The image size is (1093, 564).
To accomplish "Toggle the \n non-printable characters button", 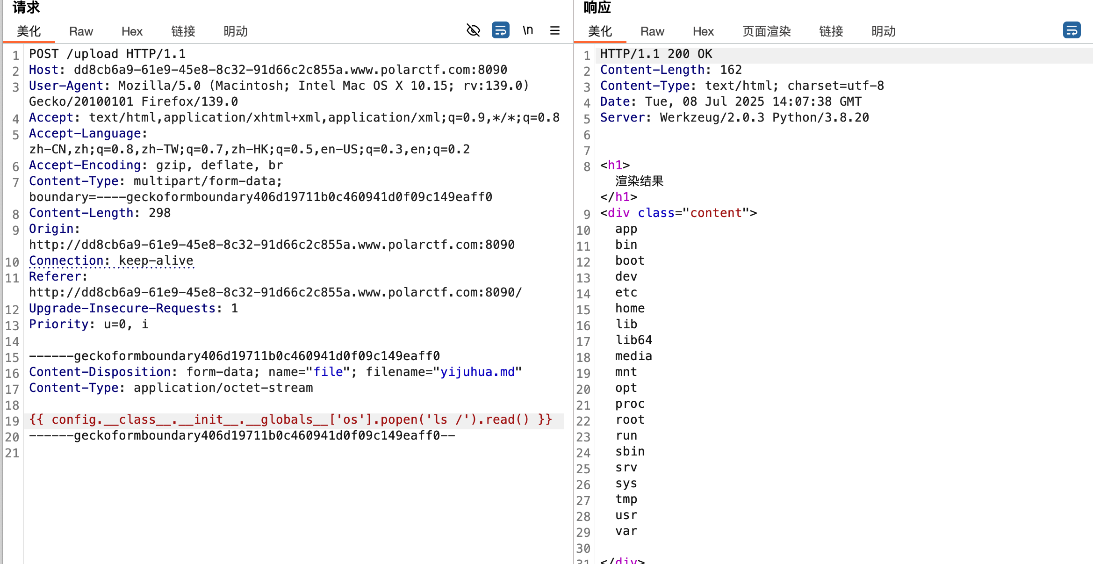I will (x=528, y=30).
